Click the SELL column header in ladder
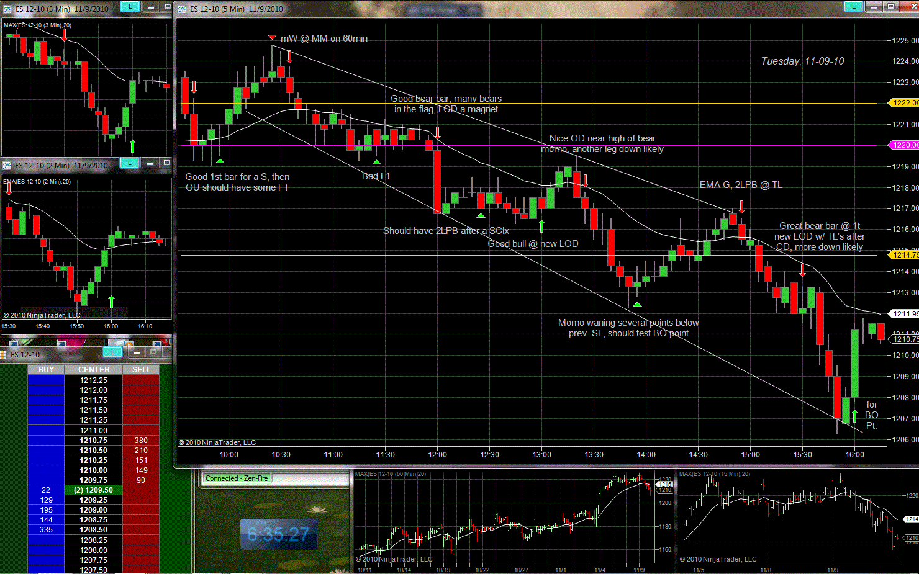919x574 pixels. click(x=141, y=370)
